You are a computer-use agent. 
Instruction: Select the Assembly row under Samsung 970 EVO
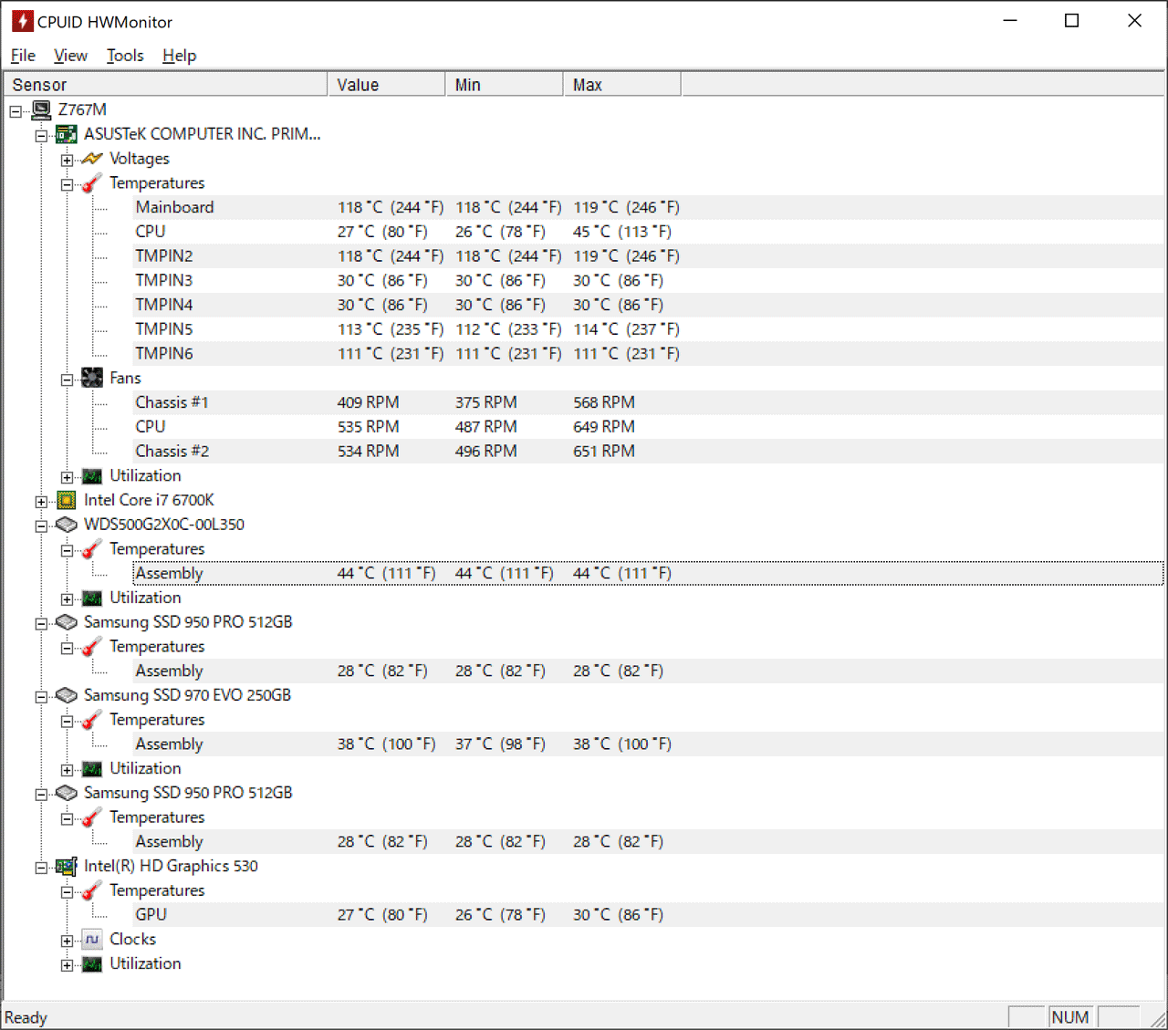pos(648,744)
